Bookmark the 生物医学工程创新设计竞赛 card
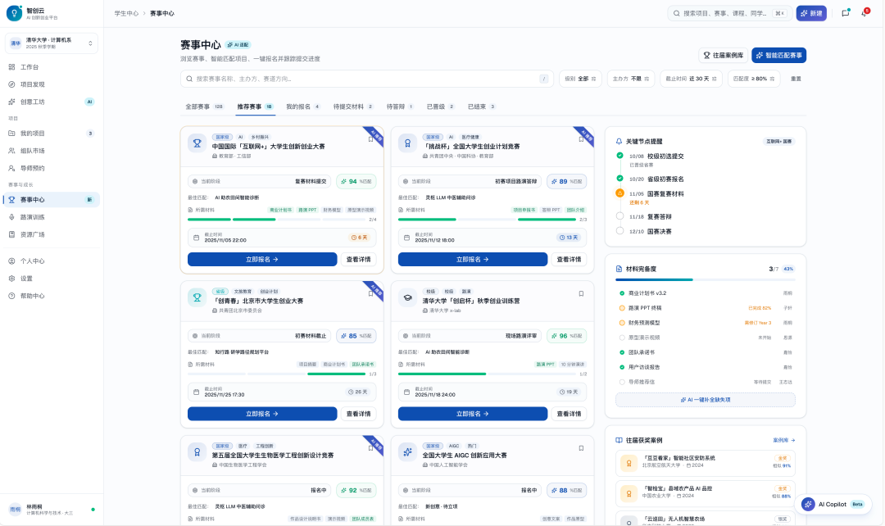The height and width of the screenshot is (526, 885). [x=371, y=449]
